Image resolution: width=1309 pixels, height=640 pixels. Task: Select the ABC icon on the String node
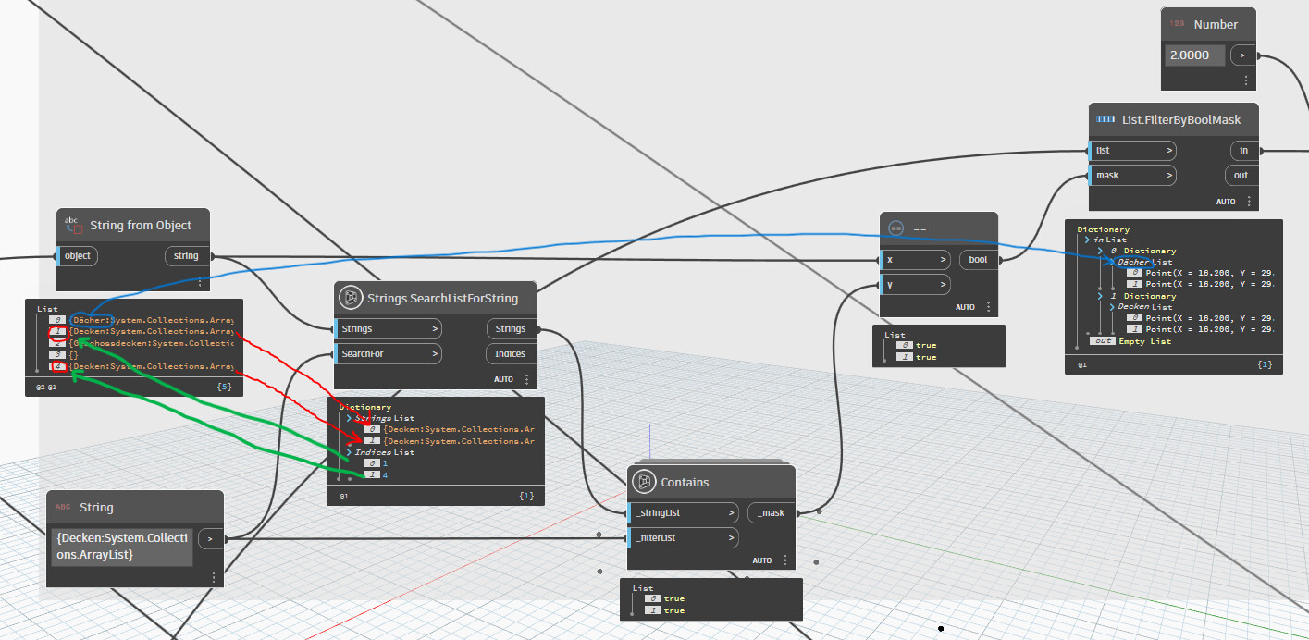click(61, 507)
